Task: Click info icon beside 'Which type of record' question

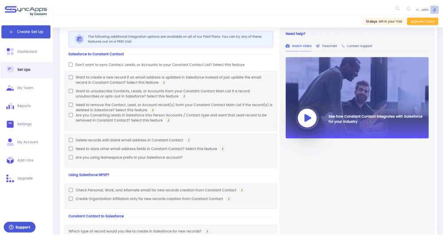Action: click(x=207, y=231)
